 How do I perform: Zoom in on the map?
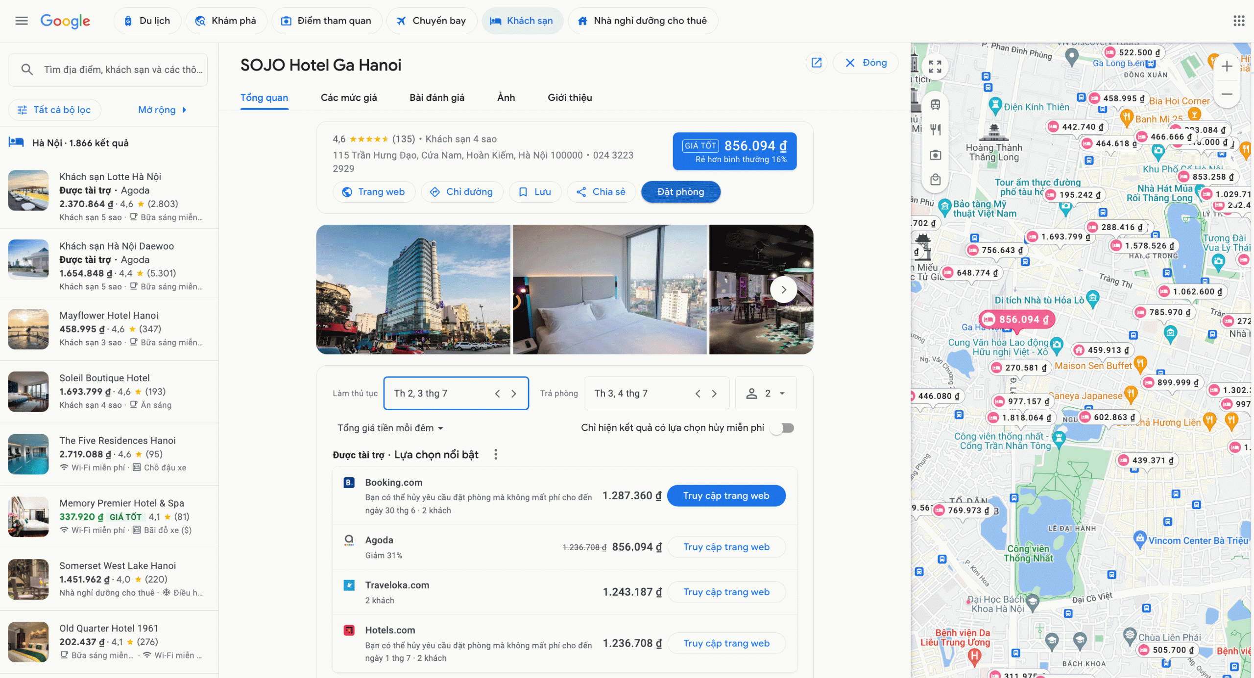[1227, 66]
